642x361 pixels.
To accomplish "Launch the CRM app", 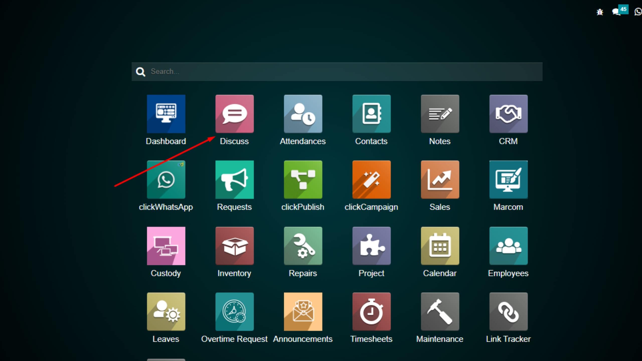I will pyautogui.click(x=508, y=114).
